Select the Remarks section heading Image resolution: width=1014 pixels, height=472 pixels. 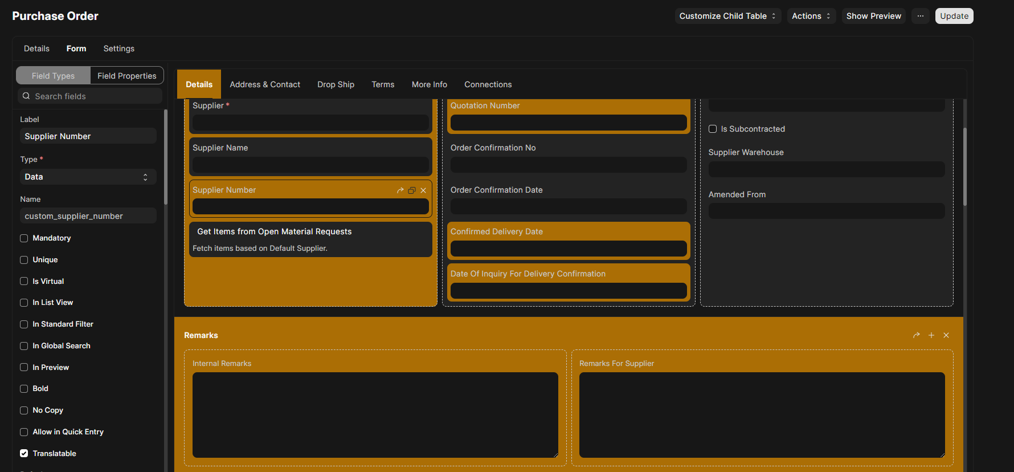click(x=201, y=335)
